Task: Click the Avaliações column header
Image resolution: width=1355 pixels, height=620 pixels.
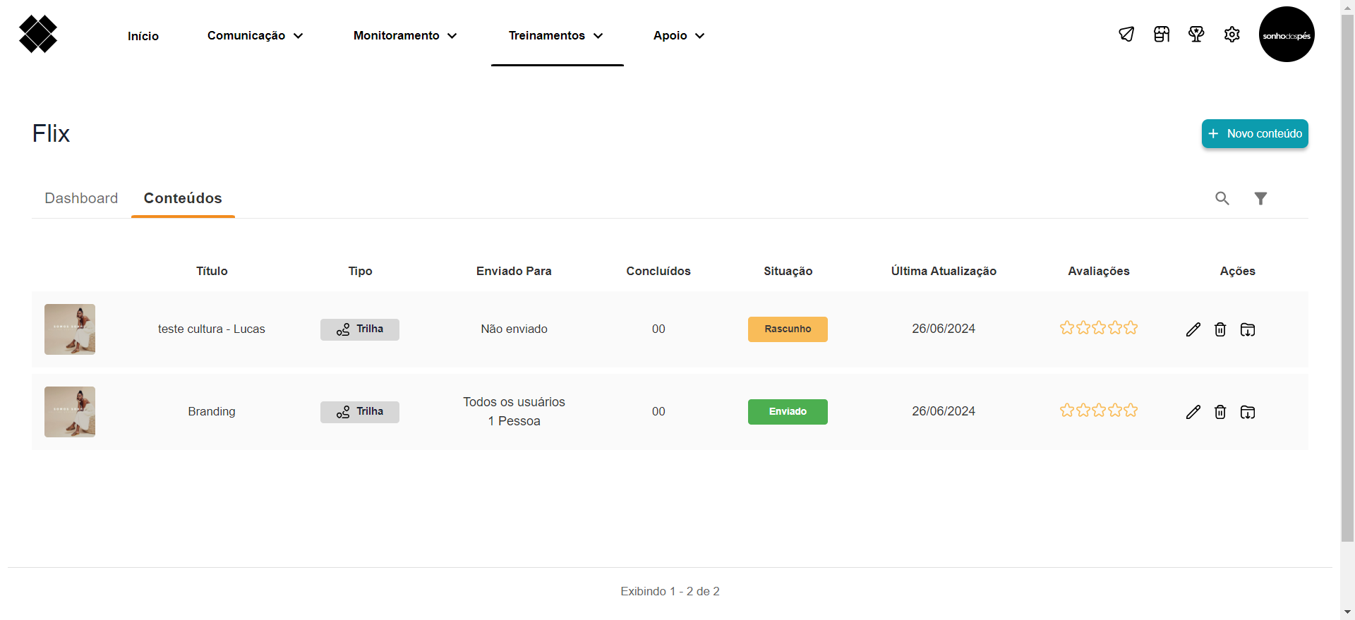Action: [1099, 271]
